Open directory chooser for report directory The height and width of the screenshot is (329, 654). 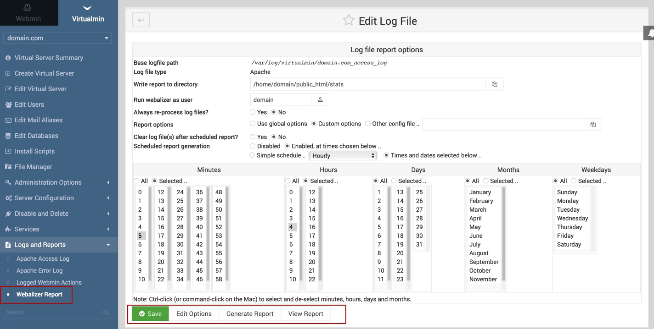tap(494, 84)
